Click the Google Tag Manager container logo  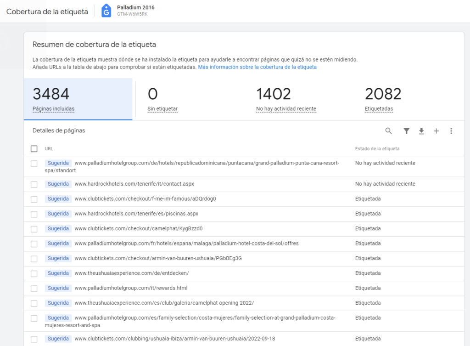(106, 10)
